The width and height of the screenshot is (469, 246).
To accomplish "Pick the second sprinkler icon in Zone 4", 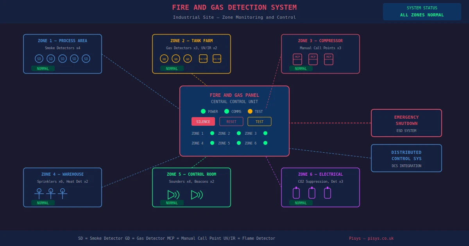I will [x=51, y=193].
